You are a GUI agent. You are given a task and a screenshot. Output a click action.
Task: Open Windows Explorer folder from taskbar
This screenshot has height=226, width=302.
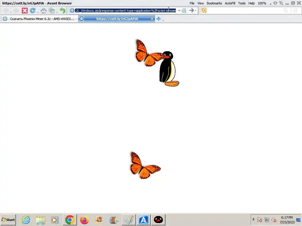click(x=40, y=220)
